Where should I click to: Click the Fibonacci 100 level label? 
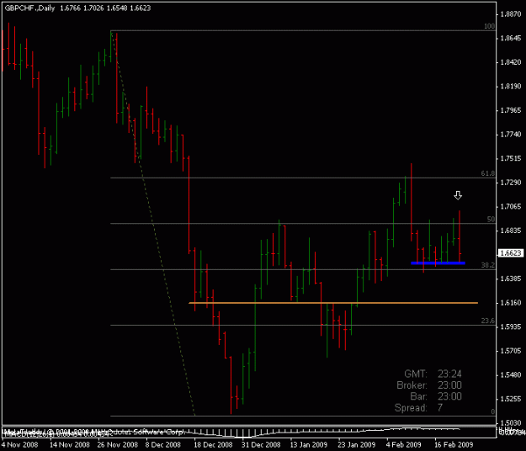pyautogui.click(x=489, y=26)
